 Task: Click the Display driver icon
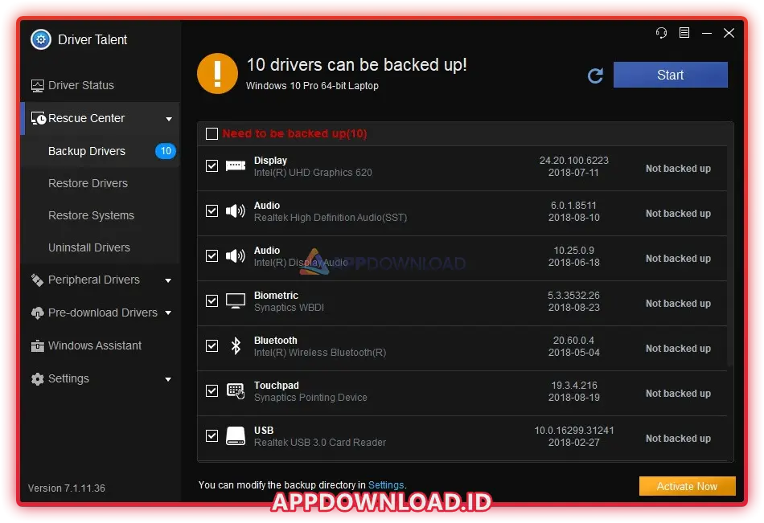click(236, 165)
